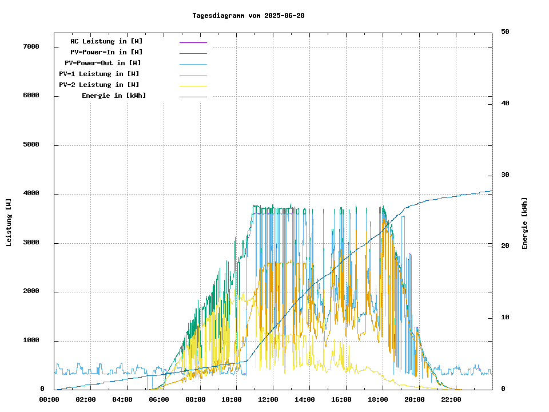This screenshot has height=412, width=549.
Task: Click the Energie legend line sample
Action: 193,97
